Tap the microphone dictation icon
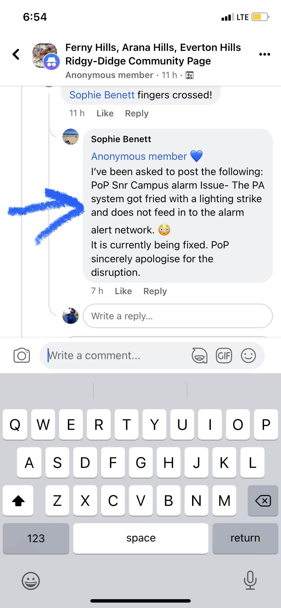Screen dimensions: 281x608 [x=250, y=580]
